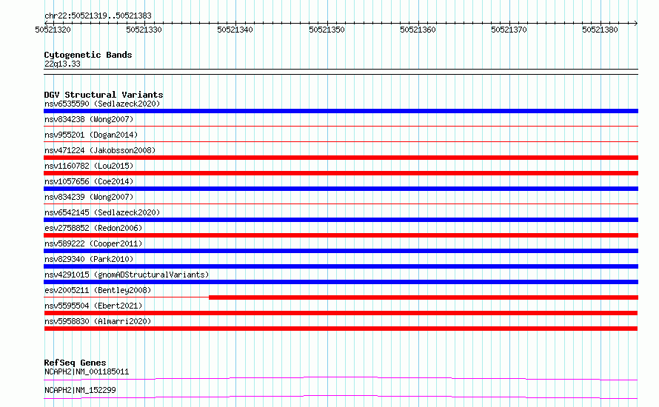Click magenta transcript line of NM_001185011
The image size is (659, 407).
[341, 378]
